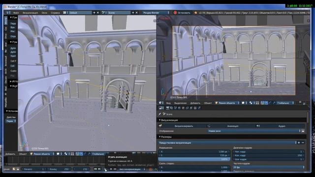Delete the Default screen layout
This screenshot has width=315, height=177.
pyautogui.click(x=98, y=13)
